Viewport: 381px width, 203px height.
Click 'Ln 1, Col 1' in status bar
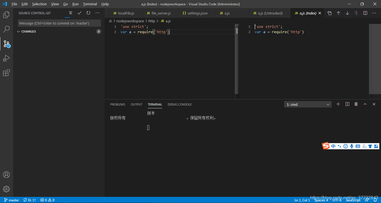click(302, 200)
